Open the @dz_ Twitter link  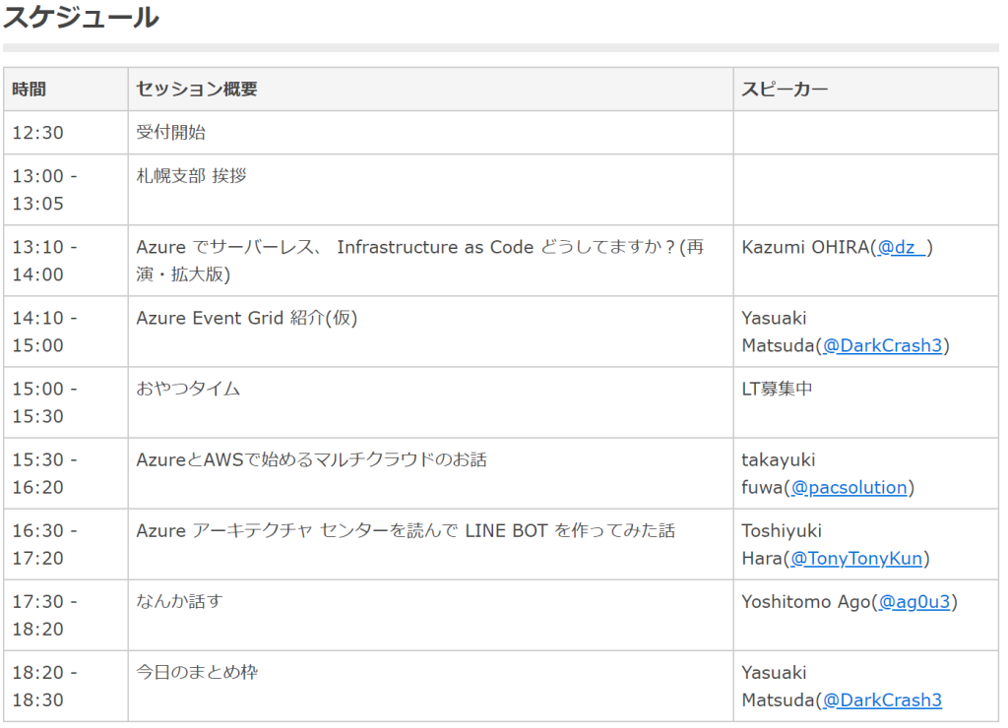point(902,247)
